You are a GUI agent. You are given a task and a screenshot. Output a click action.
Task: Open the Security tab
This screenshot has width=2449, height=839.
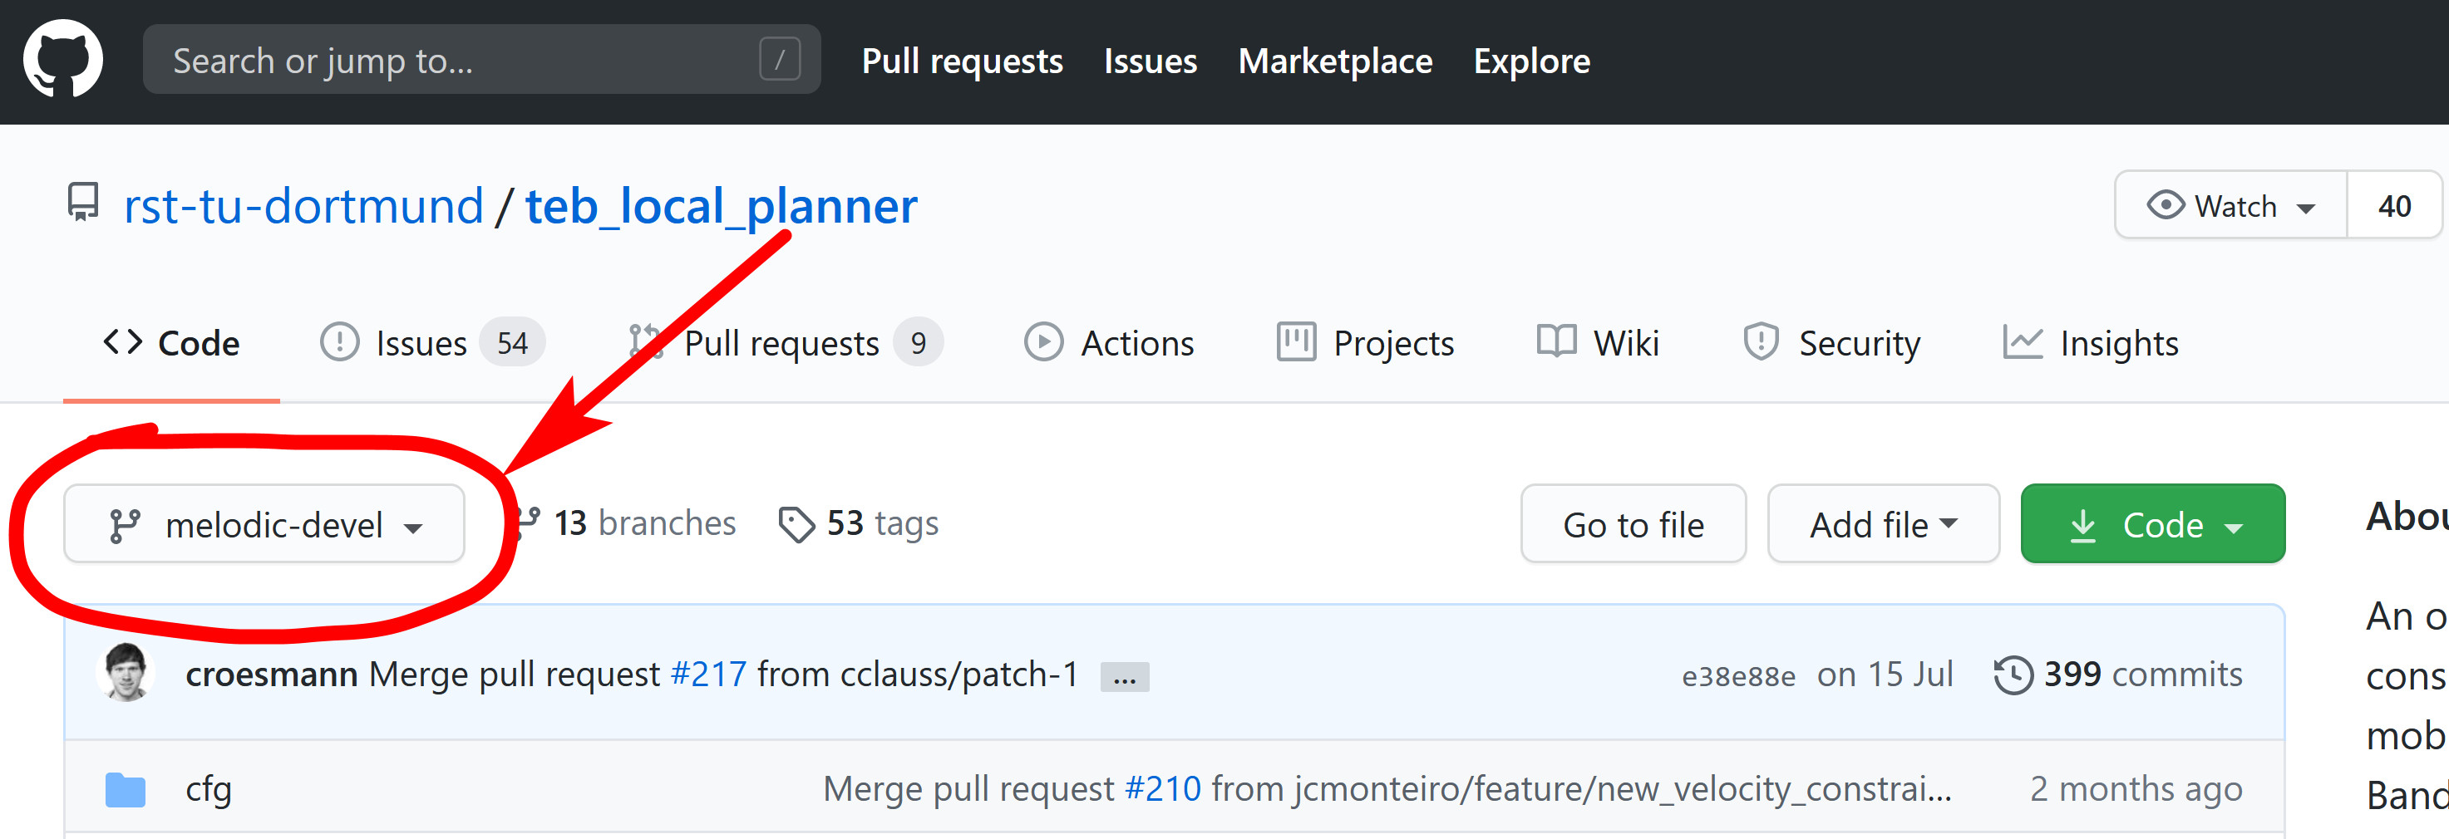click(x=1831, y=343)
